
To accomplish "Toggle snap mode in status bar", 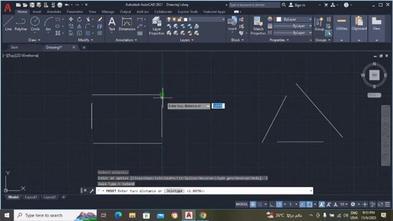I will coord(260,204).
